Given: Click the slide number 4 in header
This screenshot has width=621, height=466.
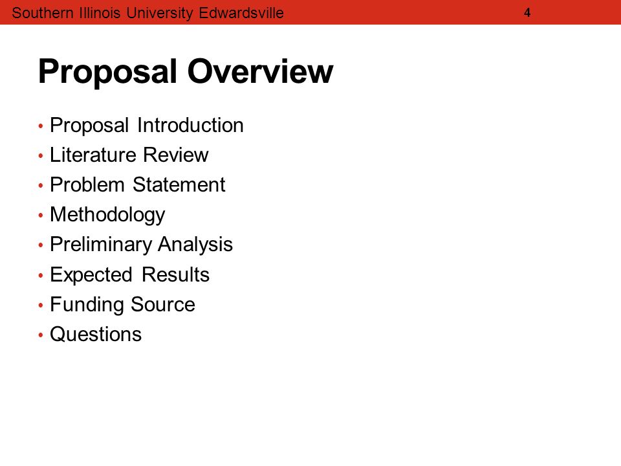Looking at the screenshot, I should (x=527, y=13).
